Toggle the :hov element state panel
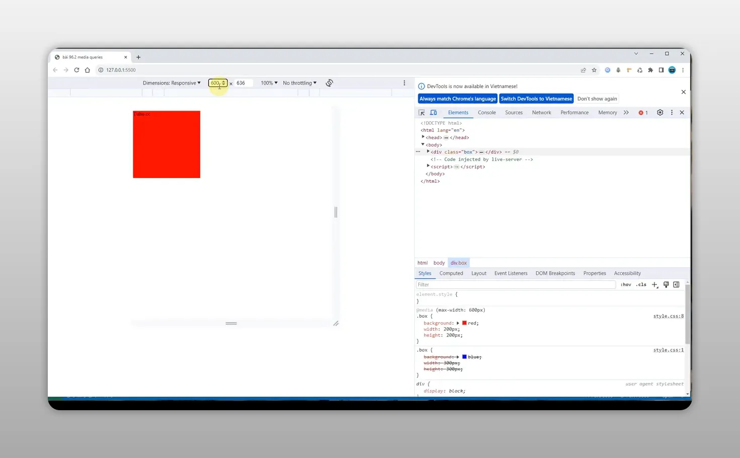This screenshot has height=458, width=740. [x=626, y=285]
